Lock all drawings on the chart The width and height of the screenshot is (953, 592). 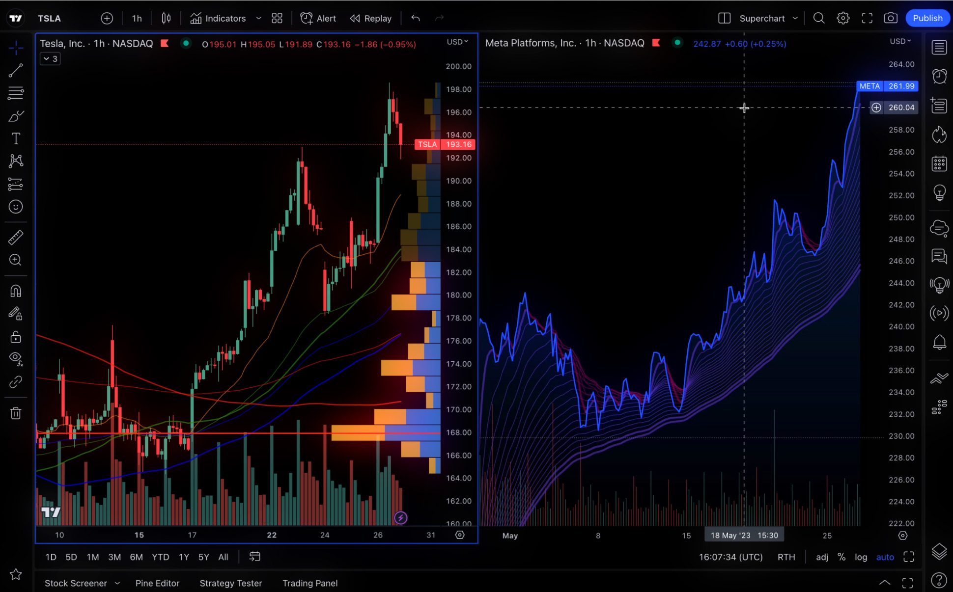pyautogui.click(x=16, y=337)
